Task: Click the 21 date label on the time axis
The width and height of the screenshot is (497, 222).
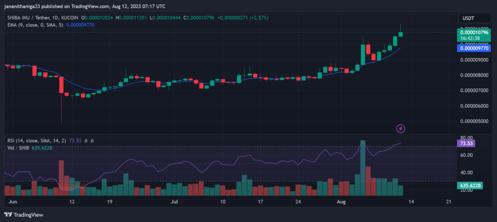Action: (x=448, y=202)
